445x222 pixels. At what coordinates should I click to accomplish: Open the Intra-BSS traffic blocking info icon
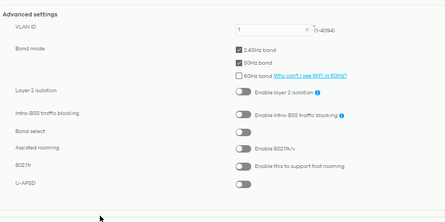[x=341, y=116]
